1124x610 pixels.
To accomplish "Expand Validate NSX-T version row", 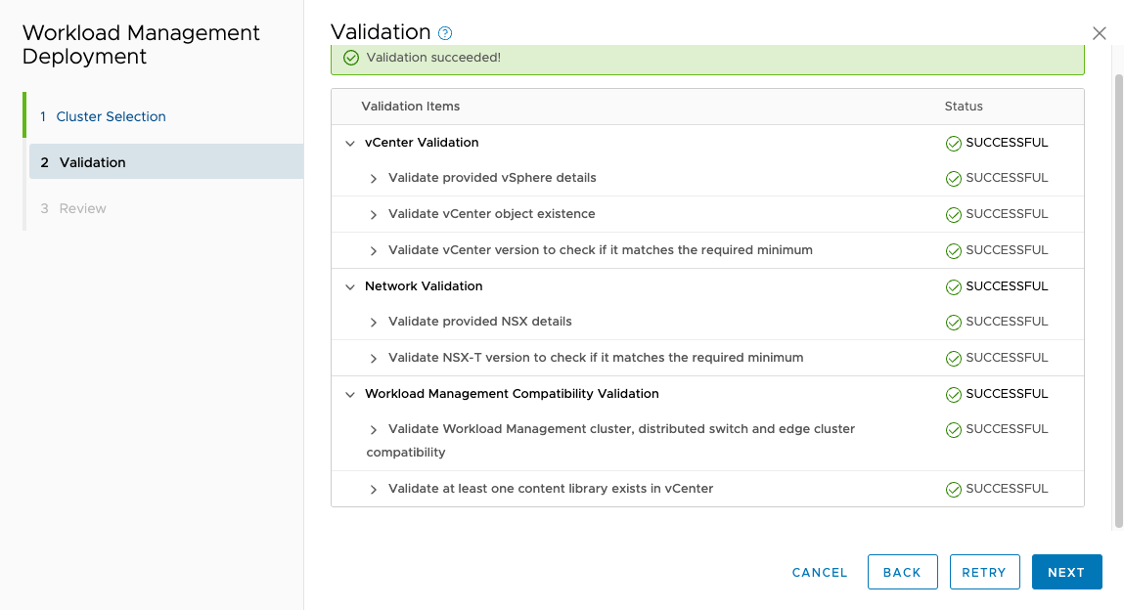I will (x=374, y=358).
